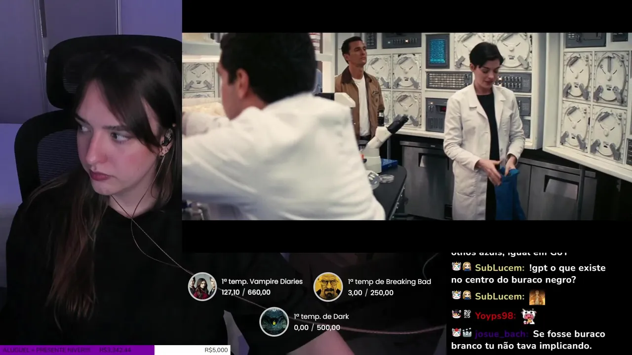Click the Vampire Diaries goal avatar

(202, 286)
